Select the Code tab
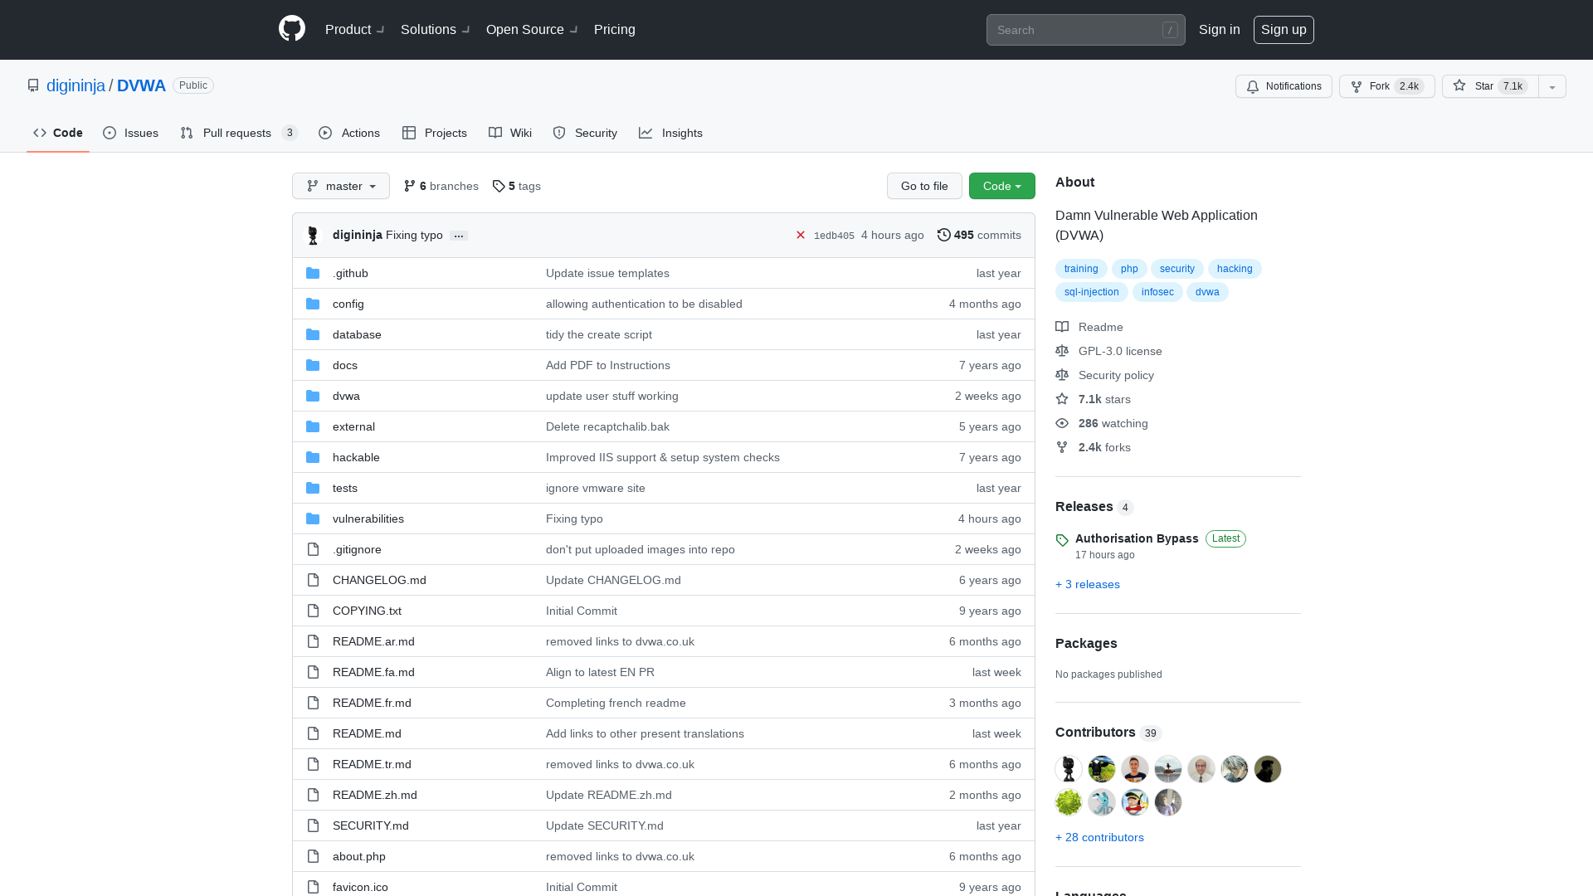 click(58, 133)
